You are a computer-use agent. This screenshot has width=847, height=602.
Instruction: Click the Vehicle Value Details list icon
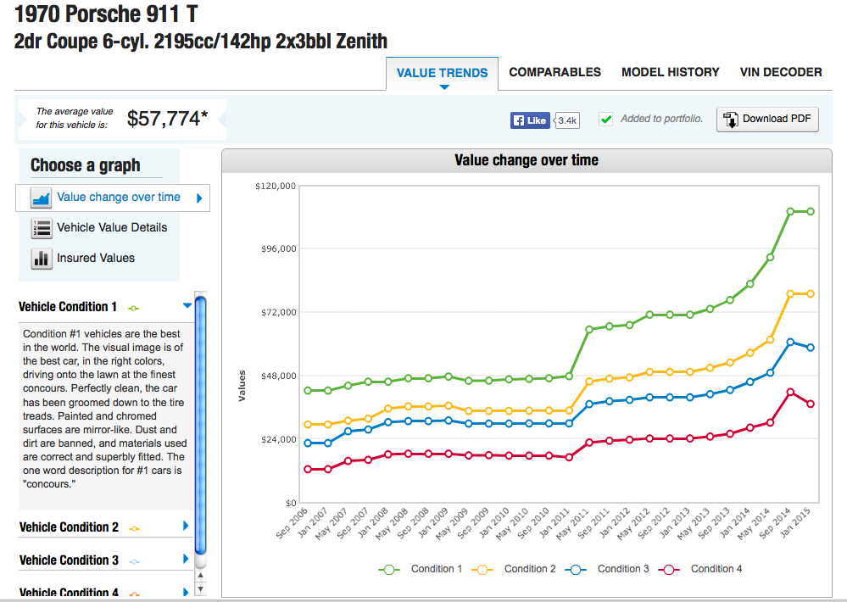(x=42, y=228)
